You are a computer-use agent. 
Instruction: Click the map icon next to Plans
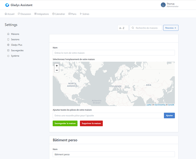pyautogui.click(x=69, y=14)
